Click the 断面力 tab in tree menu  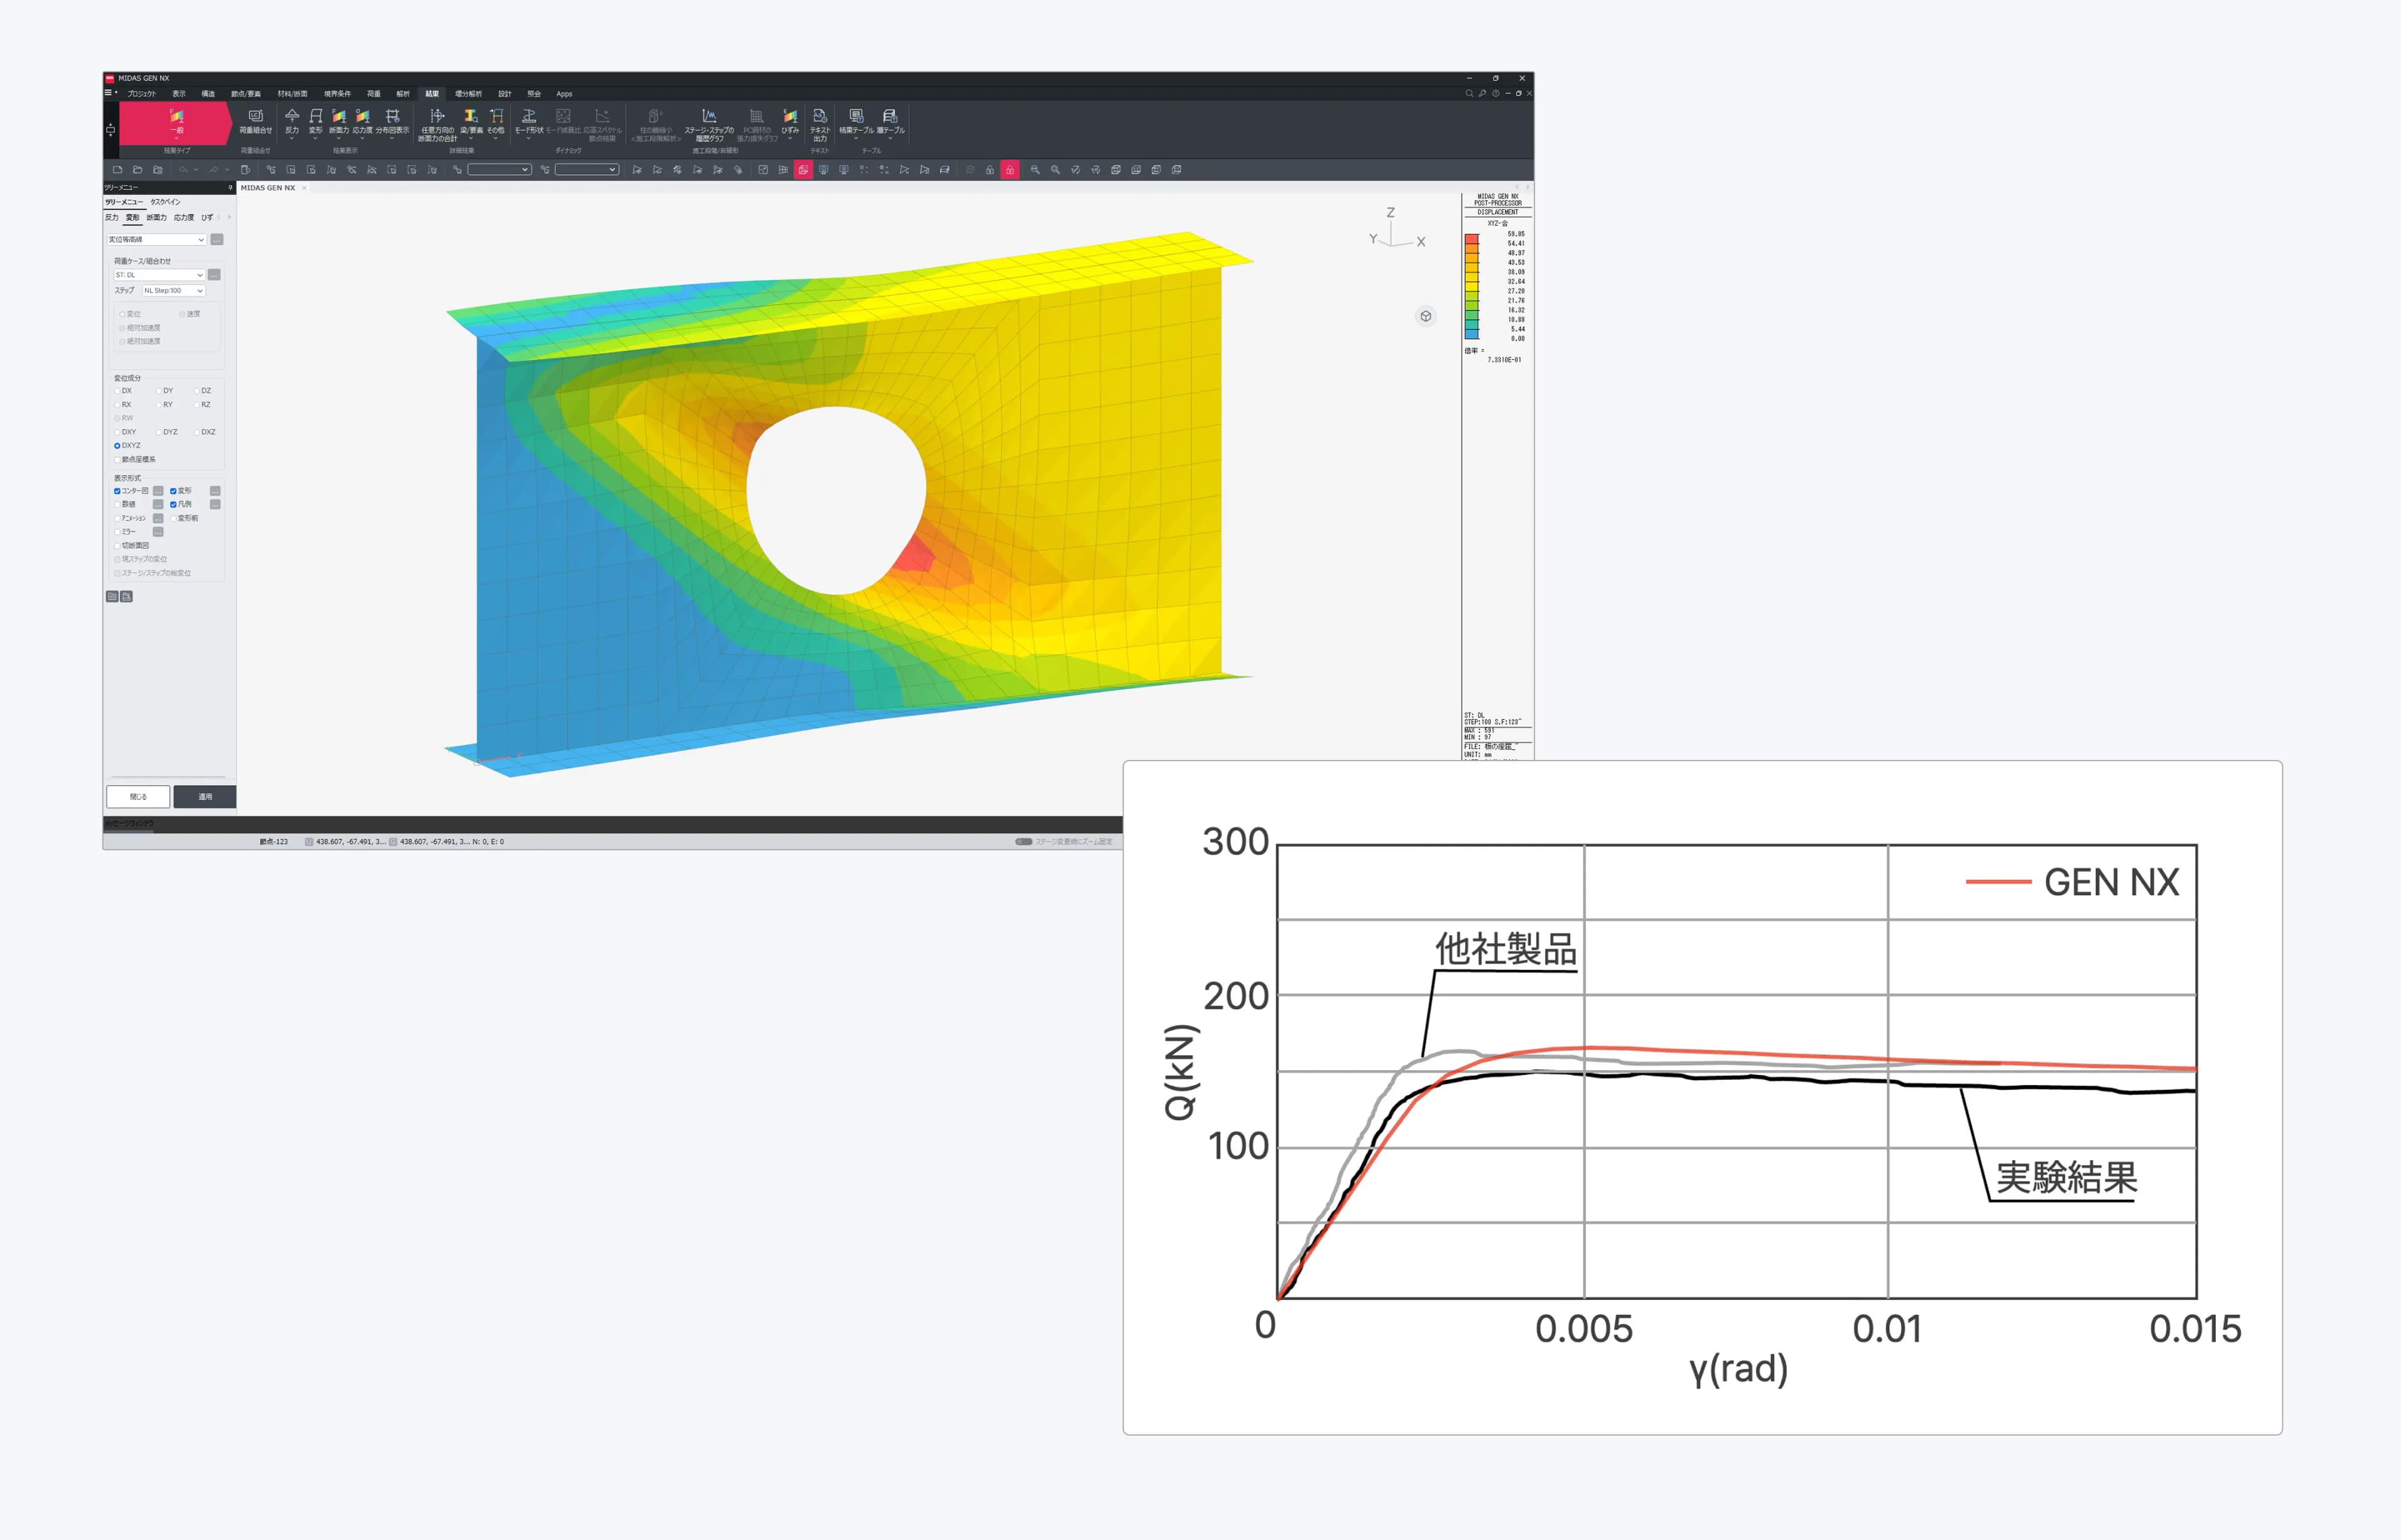[x=157, y=218]
